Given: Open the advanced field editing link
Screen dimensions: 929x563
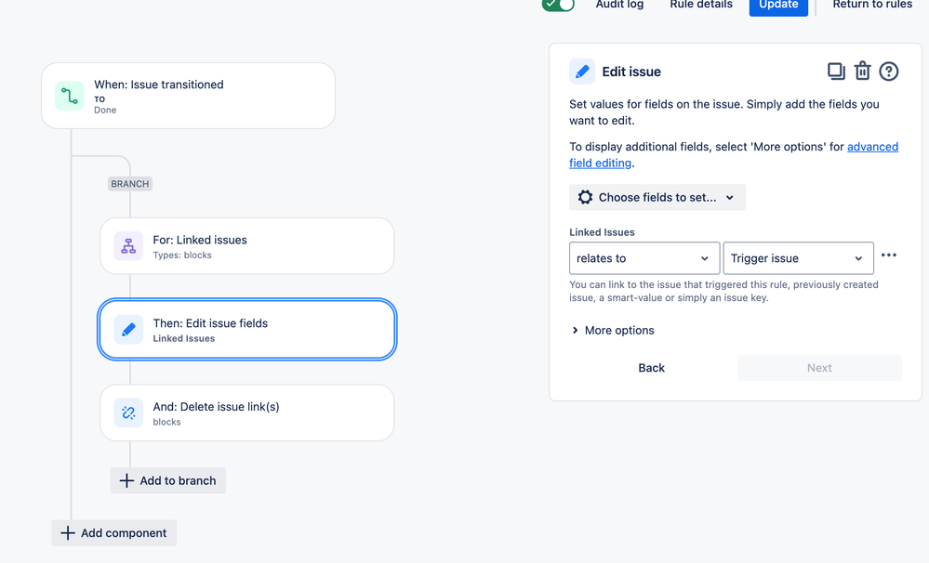Looking at the screenshot, I should [872, 146].
